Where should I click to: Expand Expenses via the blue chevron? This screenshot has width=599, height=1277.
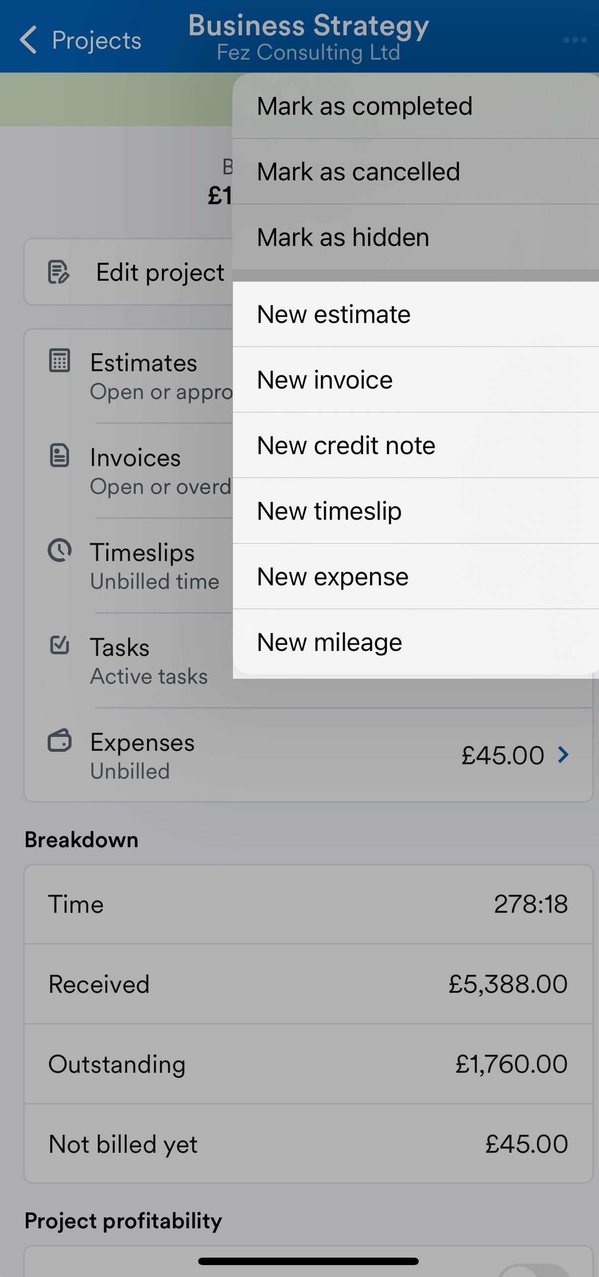click(x=563, y=755)
